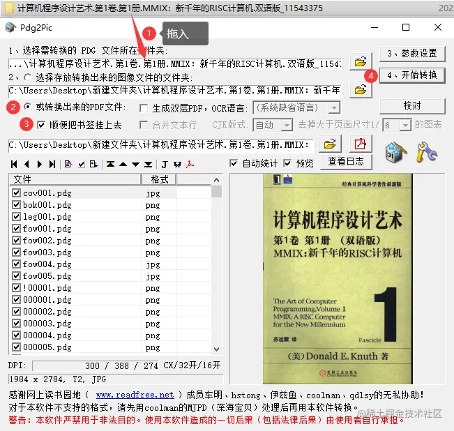Click the file list scroll-down arrow
The height and width of the screenshot is (431, 454).
(217, 349)
